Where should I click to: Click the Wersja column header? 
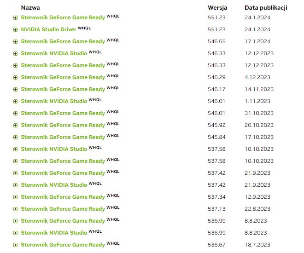click(x=217, y=8)
